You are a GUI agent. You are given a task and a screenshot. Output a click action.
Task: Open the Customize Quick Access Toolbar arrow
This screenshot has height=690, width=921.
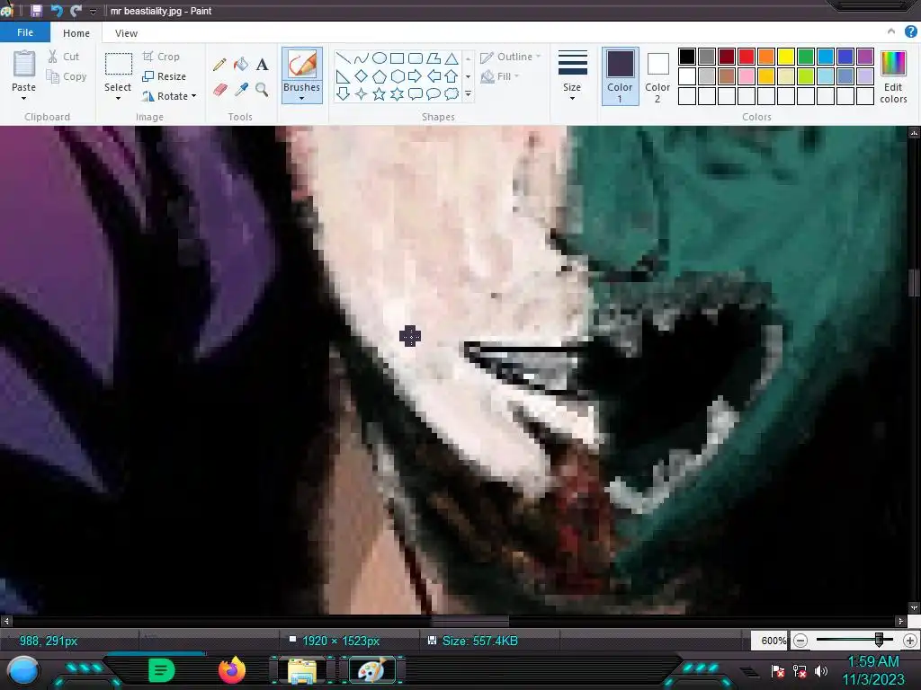pyautogui.click(x=93, y=11)
